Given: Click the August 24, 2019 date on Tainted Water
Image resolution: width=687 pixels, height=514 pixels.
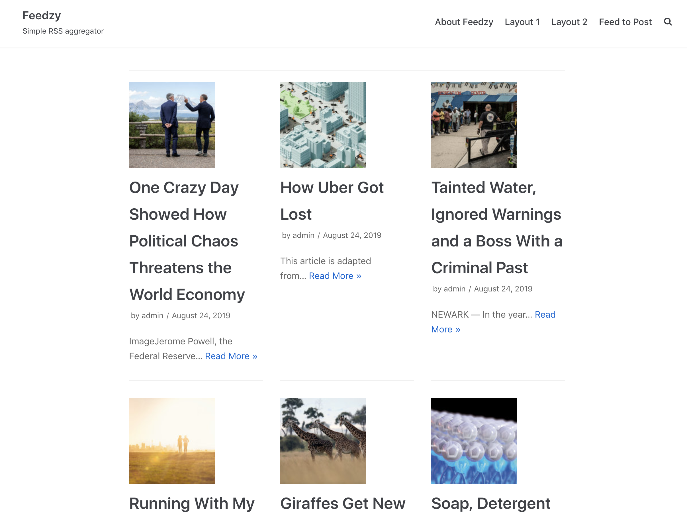Looking at the screenshot, I should click(503, 288).
